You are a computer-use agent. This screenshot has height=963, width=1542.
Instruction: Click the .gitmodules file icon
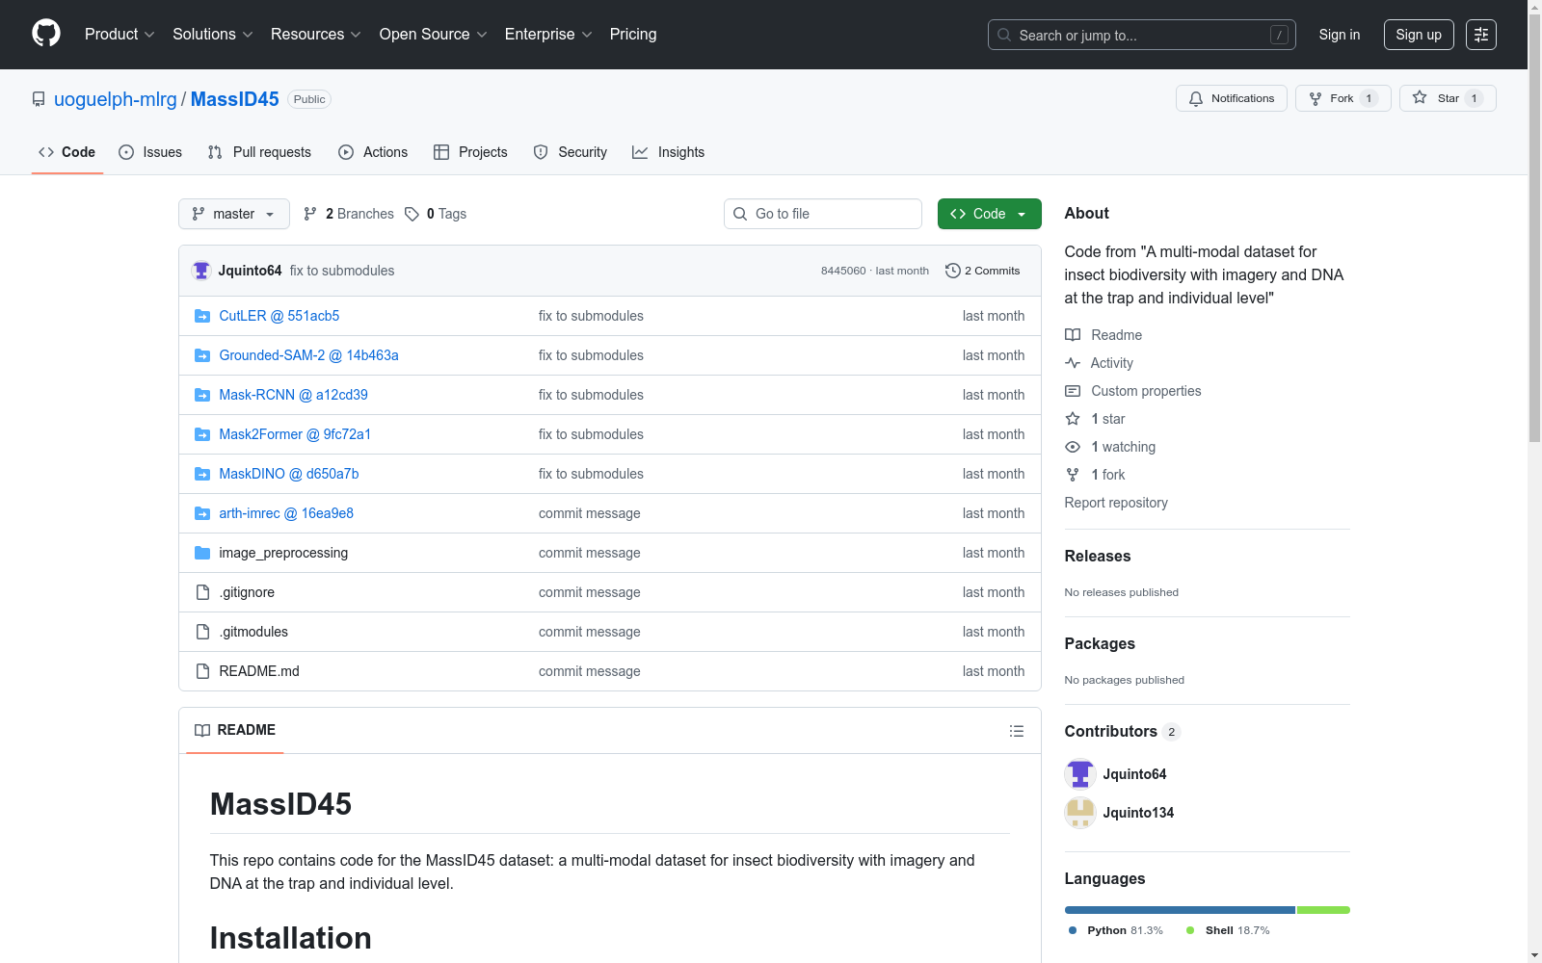click(x=202, y=632)
